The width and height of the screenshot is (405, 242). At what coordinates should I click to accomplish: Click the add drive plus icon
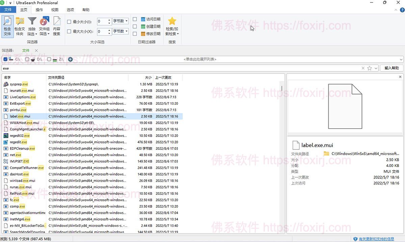click(70, 59)
